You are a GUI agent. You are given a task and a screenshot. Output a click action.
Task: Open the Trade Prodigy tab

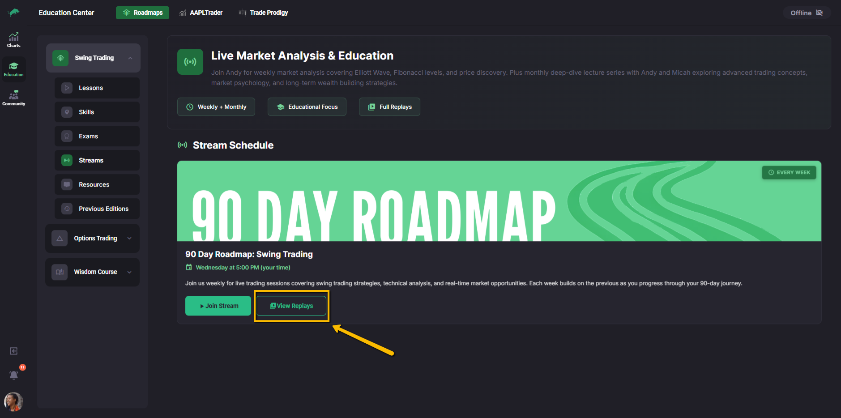pos(264,13)
